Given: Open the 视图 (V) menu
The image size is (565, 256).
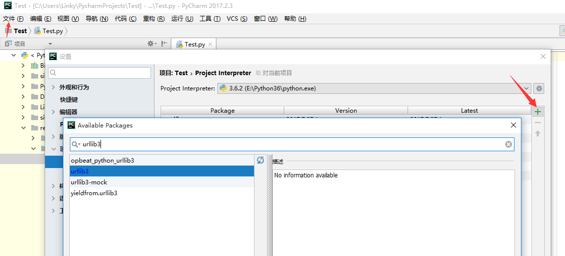Looking at the screenshot, I should click(68, 19).
